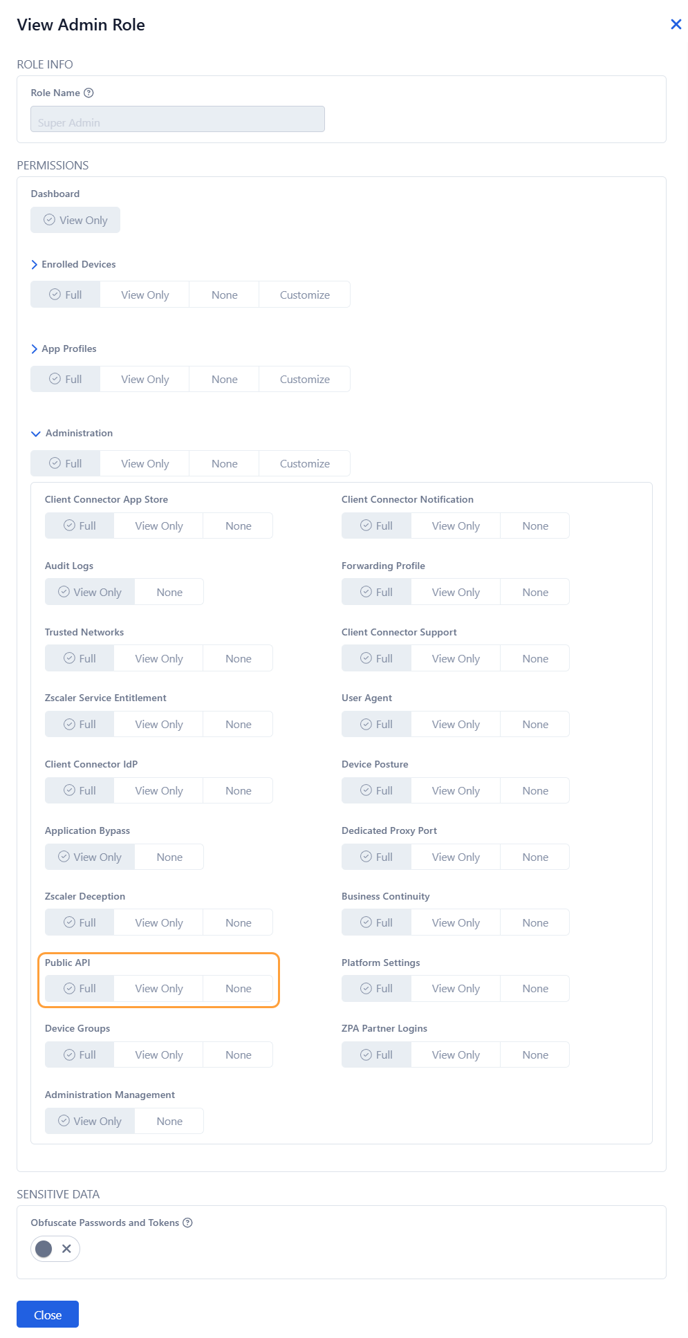Click the help icon next to Role Name
Image resolution: width=688 pixels, height=1338 pixels.
coord(89,93)
